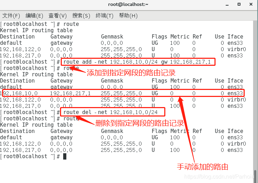Screen dimensions: 258x183
Task: Open the 搜索(S) menu
Action: (x=81, y=16)
